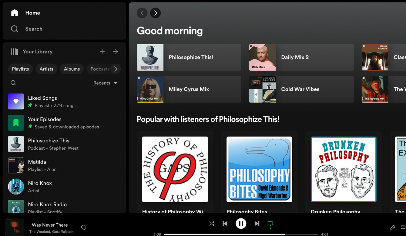
Task: Open the queue icon in the player bar
Action: tap(403, 228)
